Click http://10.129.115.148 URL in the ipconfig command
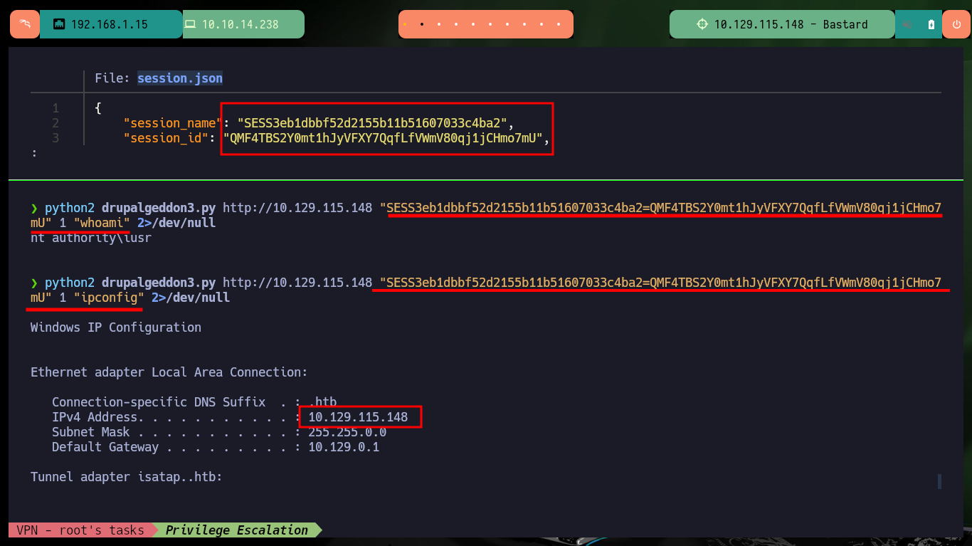Screen dimensions: 972x546 click(297, 283)
